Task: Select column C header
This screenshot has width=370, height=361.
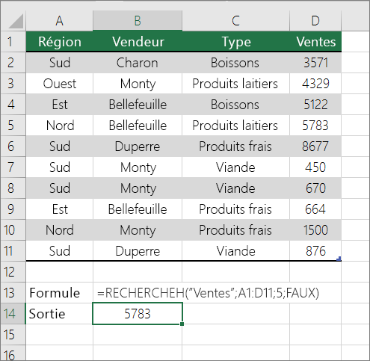Action: click(235, 21)
